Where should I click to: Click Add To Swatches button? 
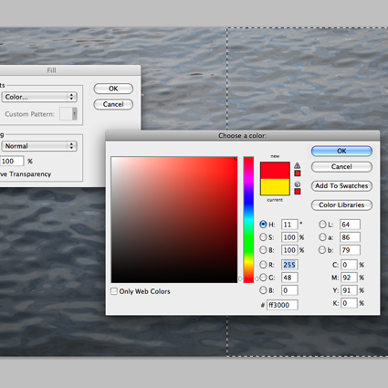[x=341, y=186]
